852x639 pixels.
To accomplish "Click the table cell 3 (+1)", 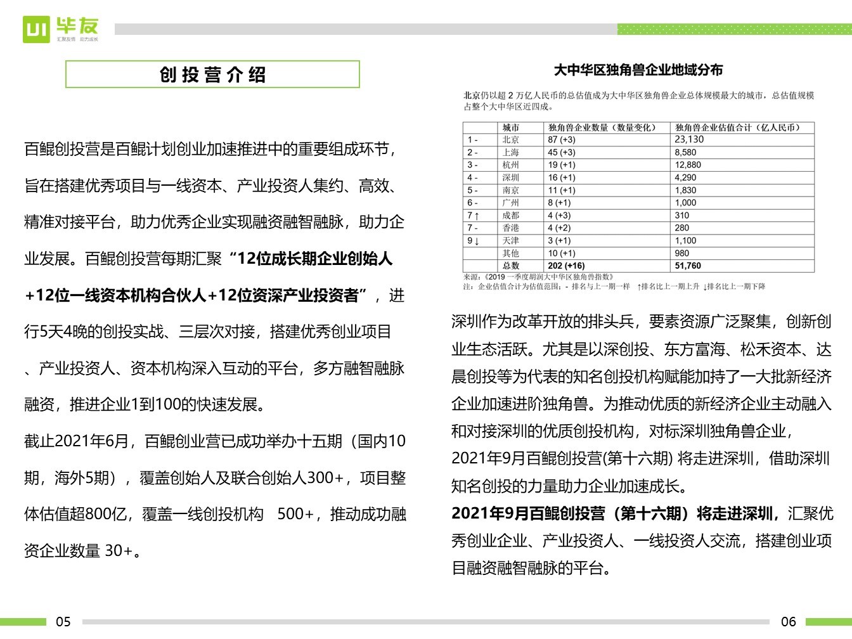I will click(559, 240).
